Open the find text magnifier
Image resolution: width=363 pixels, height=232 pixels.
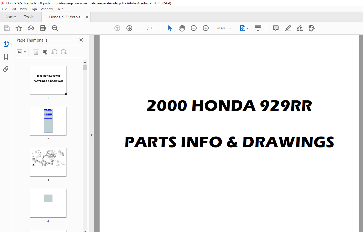coord(55,28)
